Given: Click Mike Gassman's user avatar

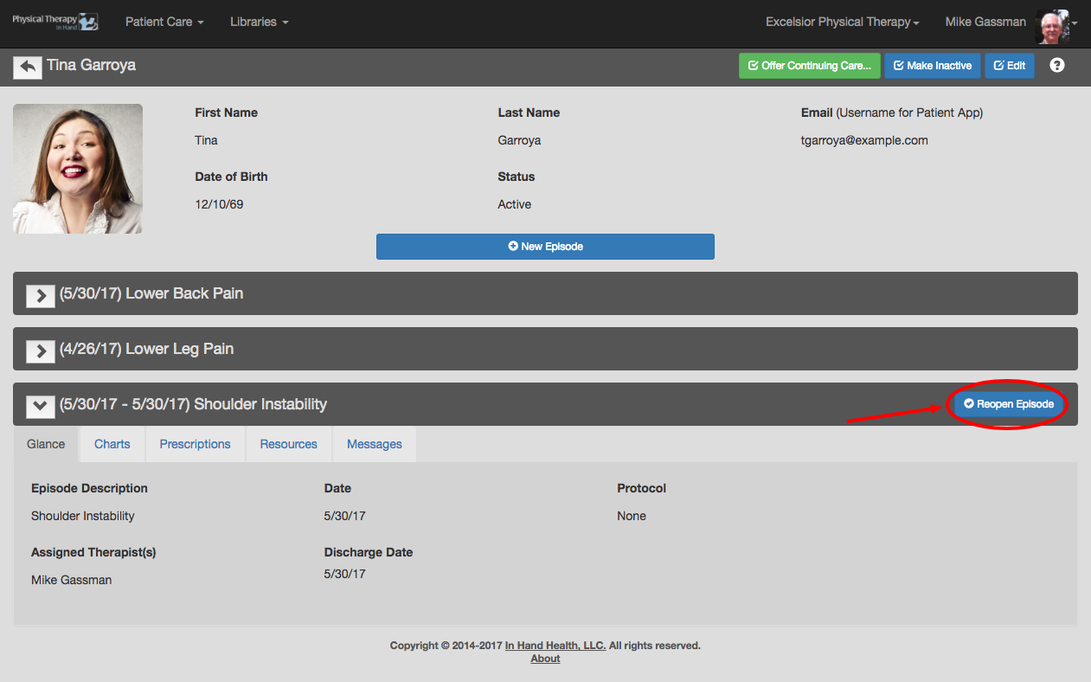Looking at the screenshot, I should click(x=1052, y=24).
